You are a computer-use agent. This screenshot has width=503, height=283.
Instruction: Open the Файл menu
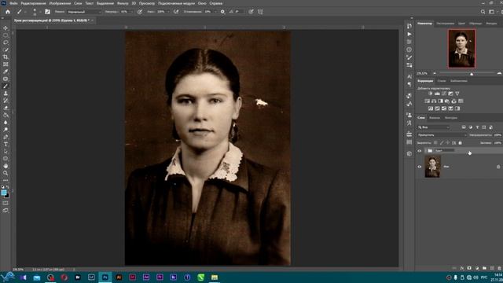point(13,3)
